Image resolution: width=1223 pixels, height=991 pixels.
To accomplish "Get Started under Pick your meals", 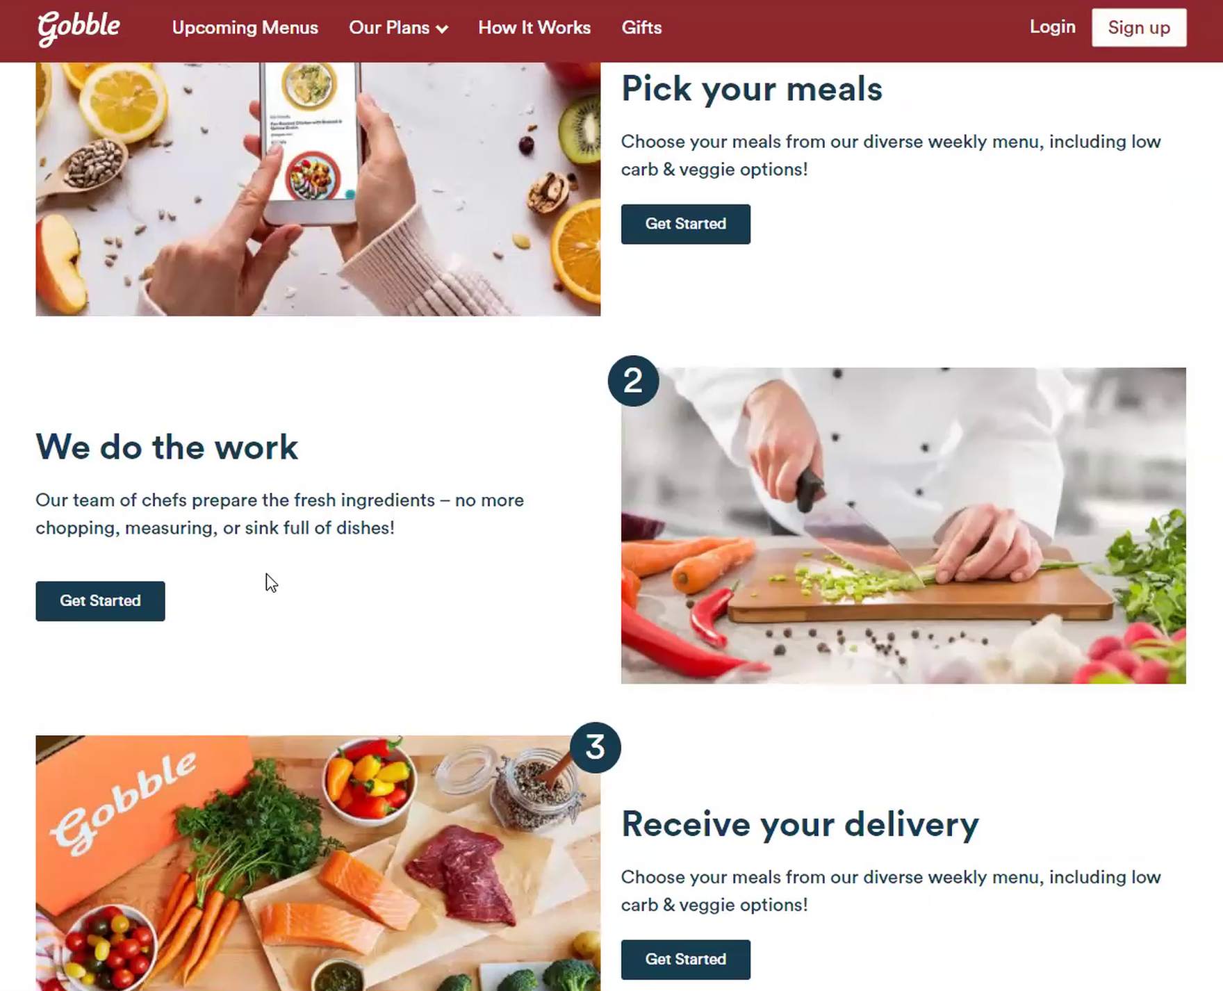I will click(685, 224).
